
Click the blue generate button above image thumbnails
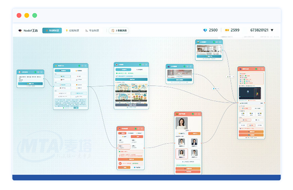pos(131,79)
